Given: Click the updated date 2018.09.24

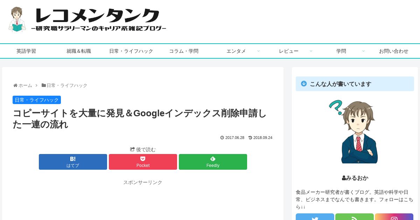Looking at the screenshot, I should (x=263, y=138).
